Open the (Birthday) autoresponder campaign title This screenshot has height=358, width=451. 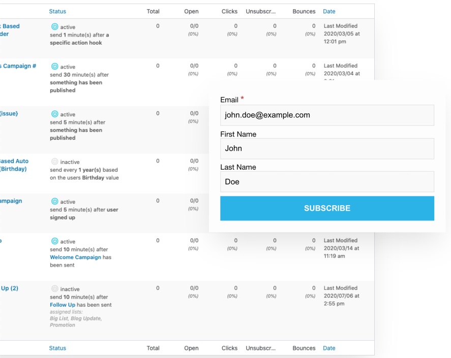(x=14, y=165)
